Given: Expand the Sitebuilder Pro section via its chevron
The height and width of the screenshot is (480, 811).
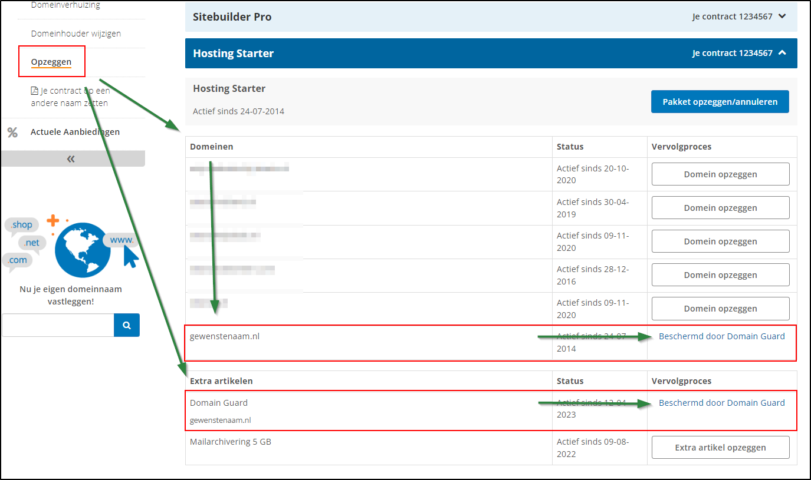Looking at the screenshot, I should click(783, 16).
